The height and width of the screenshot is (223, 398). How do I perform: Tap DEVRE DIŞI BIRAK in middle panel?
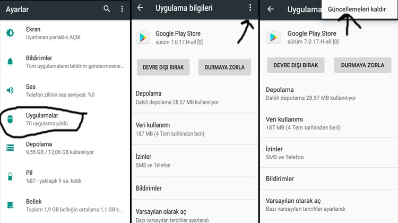click(x=163, y=67)
